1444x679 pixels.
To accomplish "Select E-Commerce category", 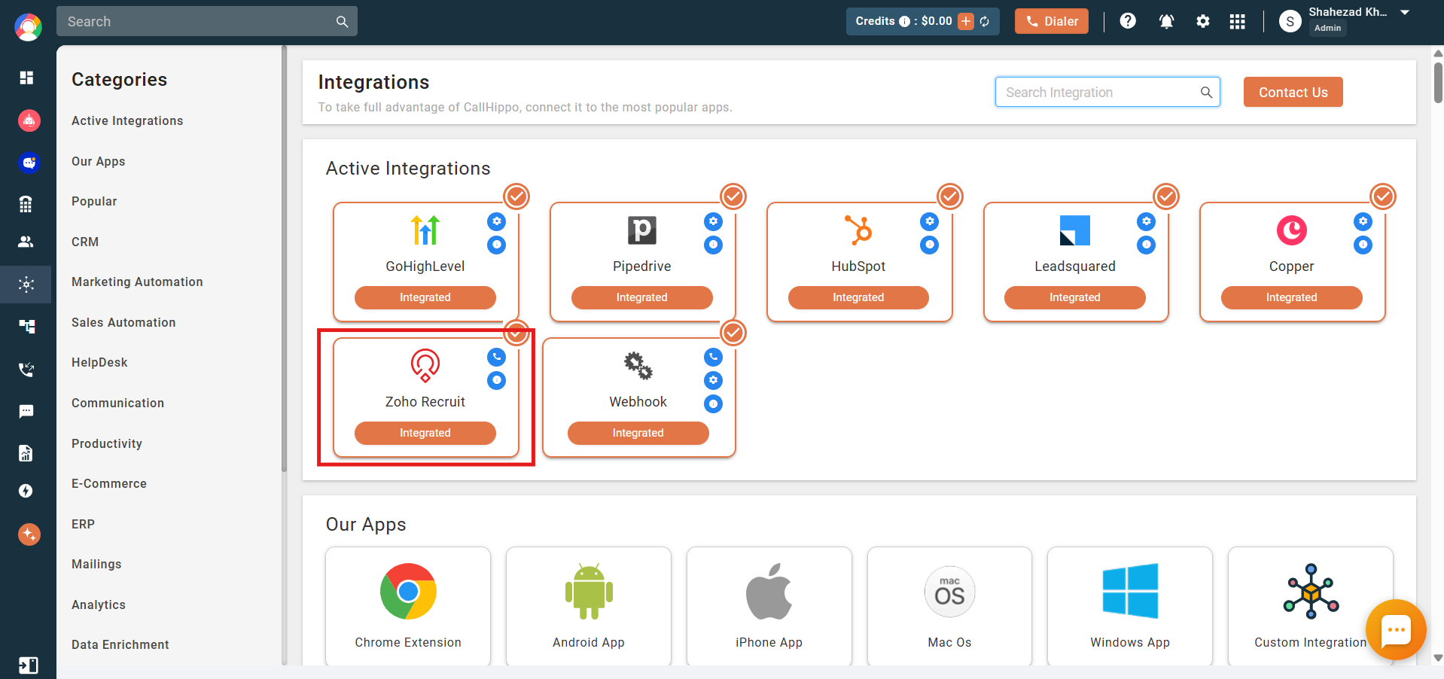I will point(109,483).
